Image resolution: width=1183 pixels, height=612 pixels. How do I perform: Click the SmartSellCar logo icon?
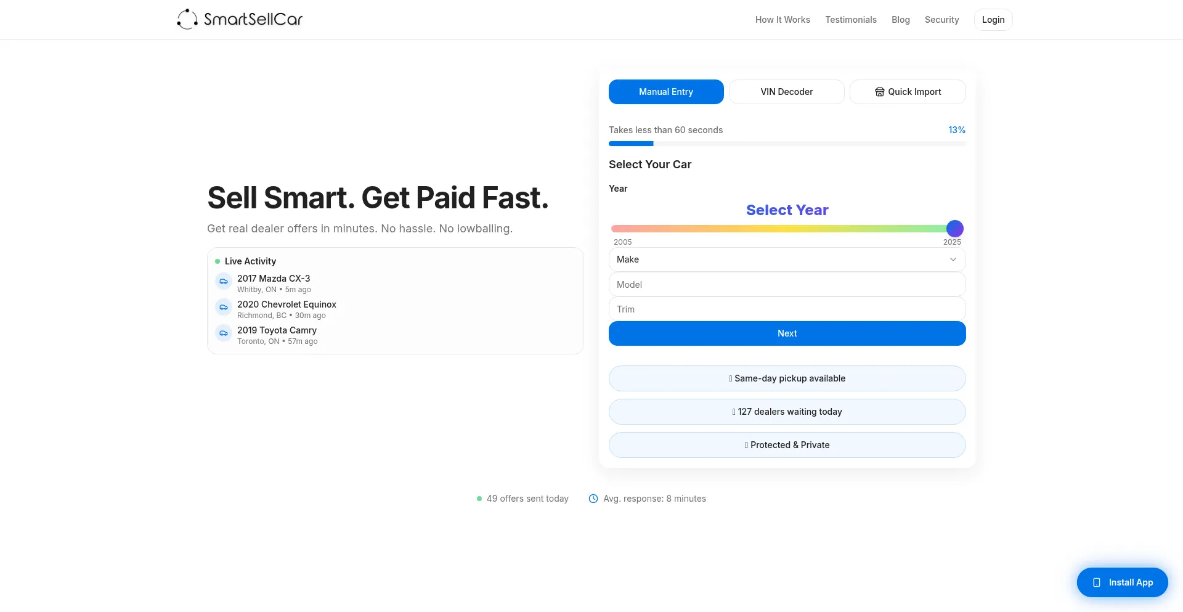tap(187, 19)
